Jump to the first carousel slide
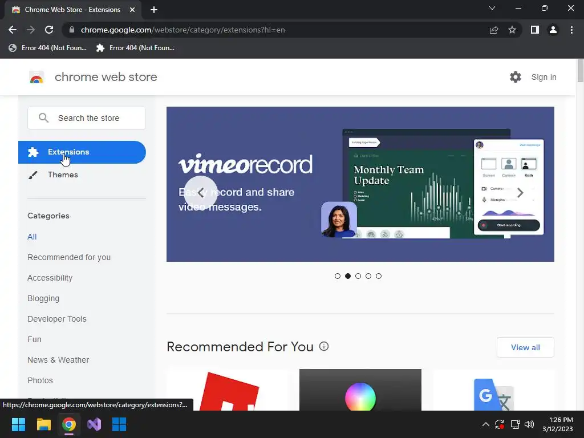The width and height of the screenshot is (584, 438). coord(338,276)
